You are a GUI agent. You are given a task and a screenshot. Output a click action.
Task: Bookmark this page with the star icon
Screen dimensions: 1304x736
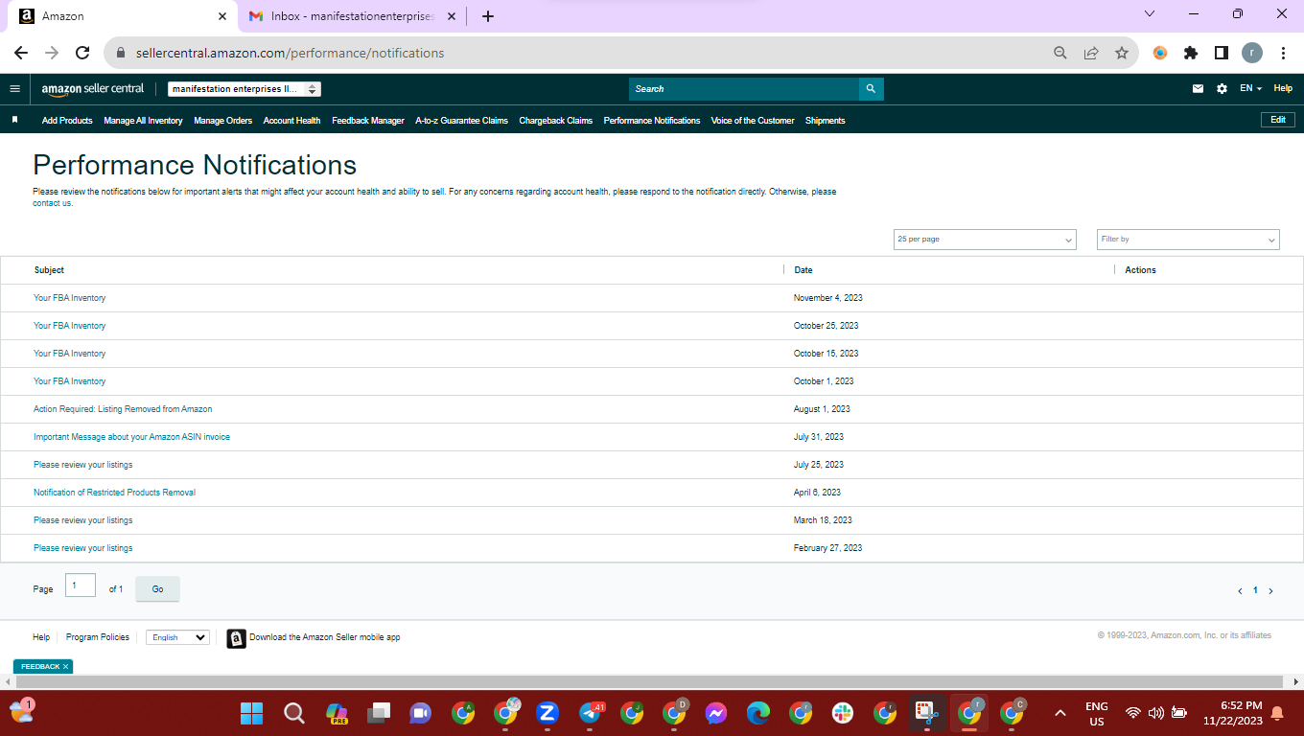pyautogui.click(x=1122, y=53)
